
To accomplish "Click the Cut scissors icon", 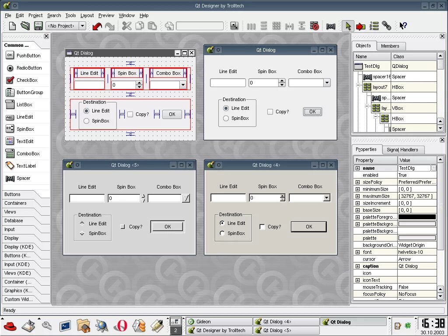I will [126, 26].
